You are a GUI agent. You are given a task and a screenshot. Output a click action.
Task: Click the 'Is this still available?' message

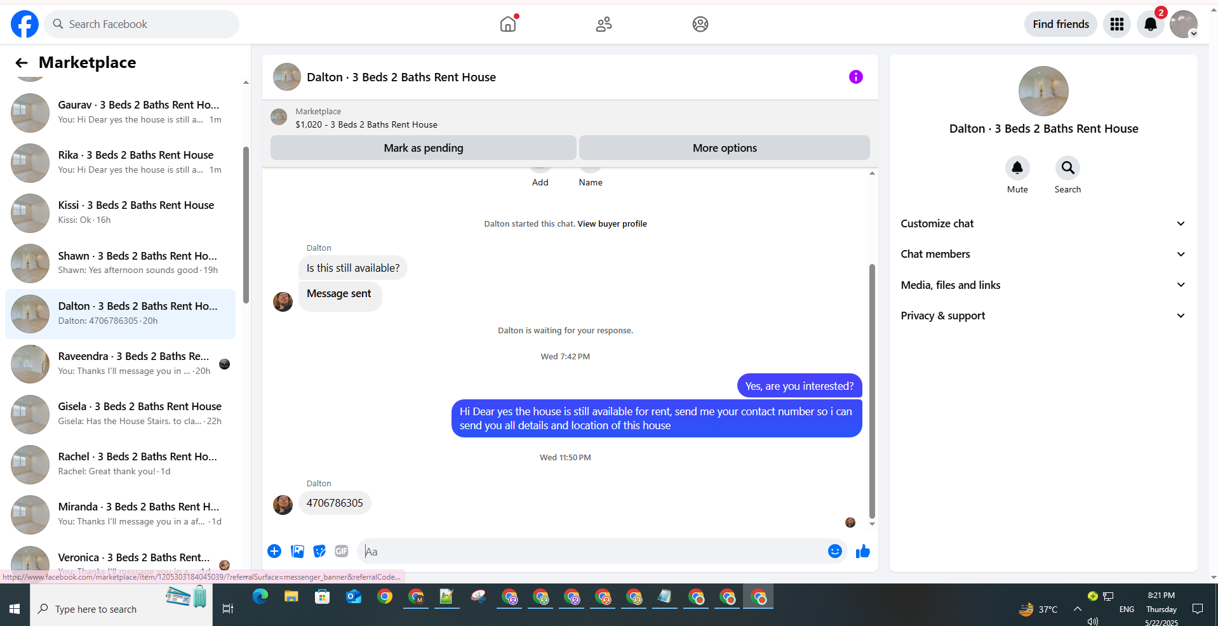pyautogui.click(x=353, y=268)
